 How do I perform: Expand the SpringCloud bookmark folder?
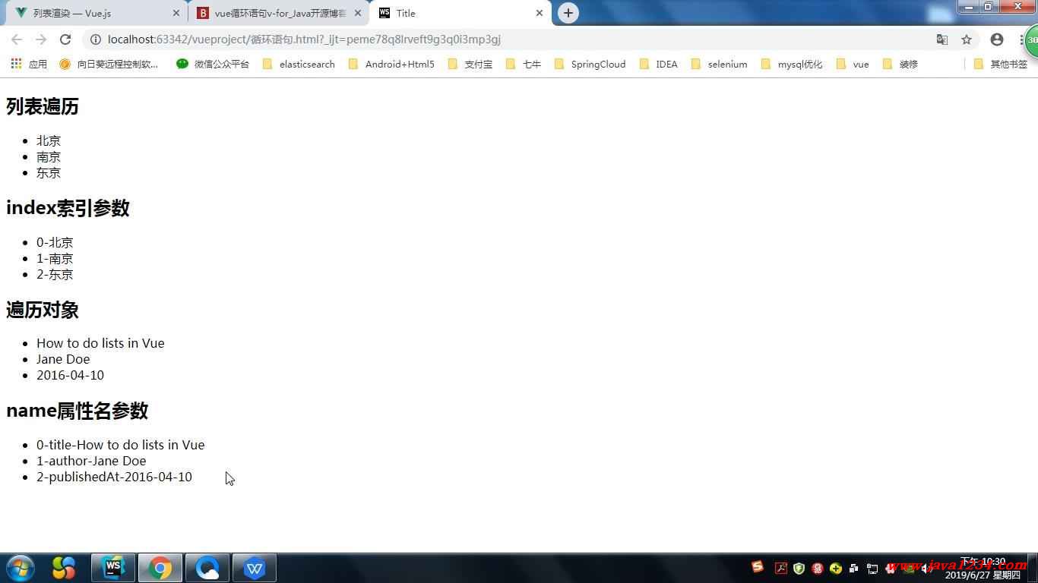tap(590, 64)
